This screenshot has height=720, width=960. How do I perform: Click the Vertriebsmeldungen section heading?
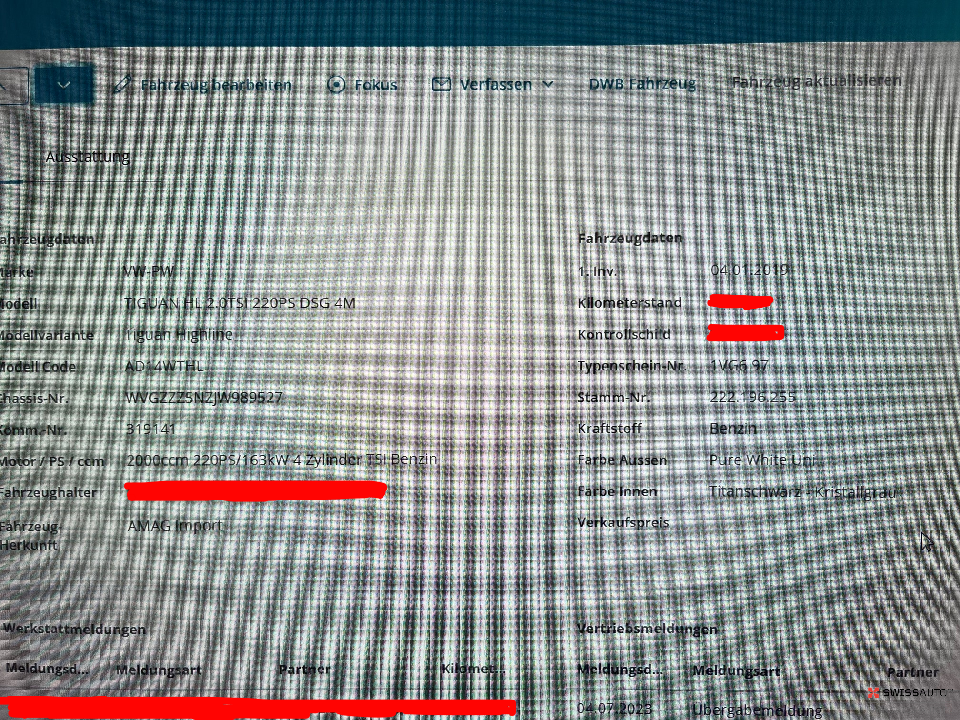[647, 629]
